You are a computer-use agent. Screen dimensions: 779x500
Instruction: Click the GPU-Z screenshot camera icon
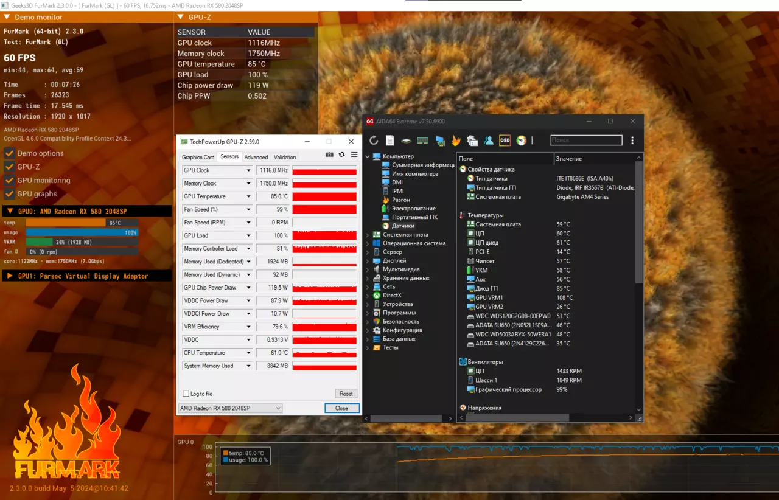[x=329, y=155]
